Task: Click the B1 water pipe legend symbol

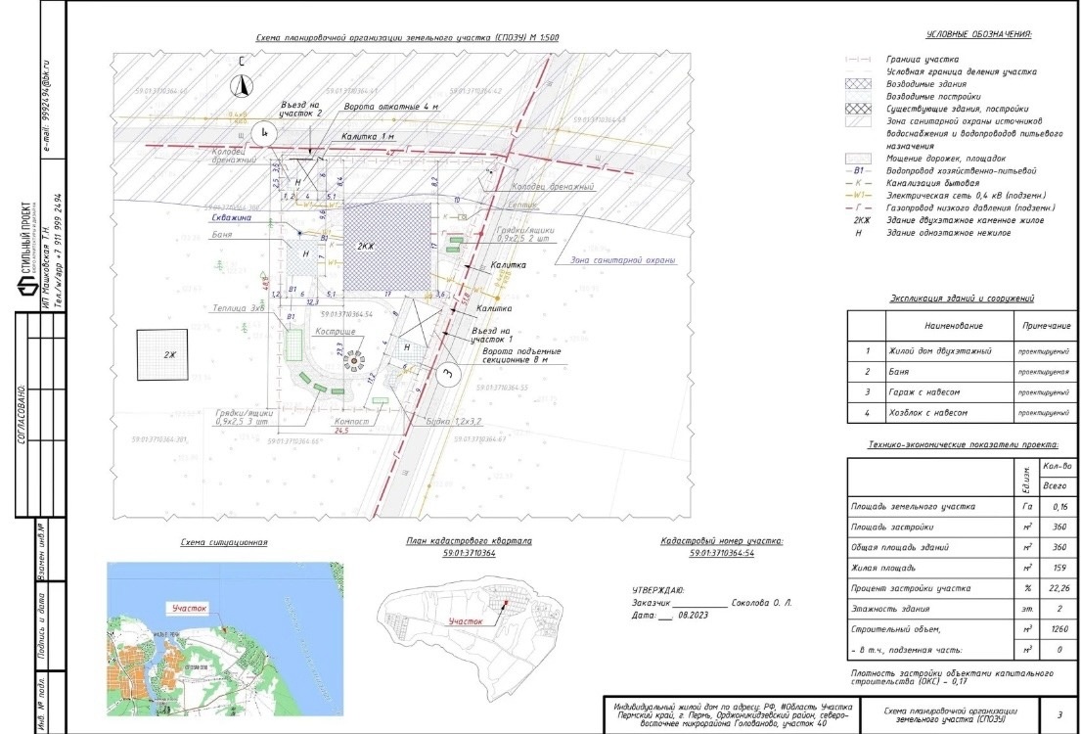Action: pyautogui.click(x=859, y=170)
